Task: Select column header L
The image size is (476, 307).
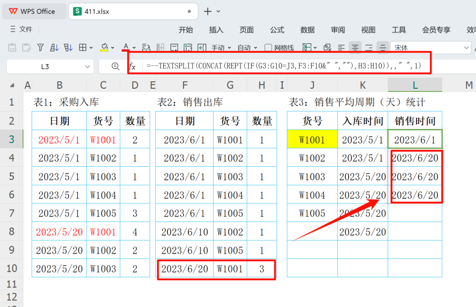Action: 415,85
